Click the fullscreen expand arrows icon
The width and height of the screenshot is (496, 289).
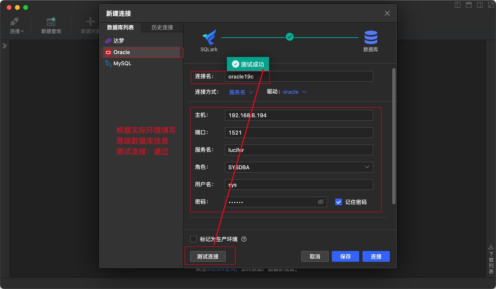(x=491, y=5)
